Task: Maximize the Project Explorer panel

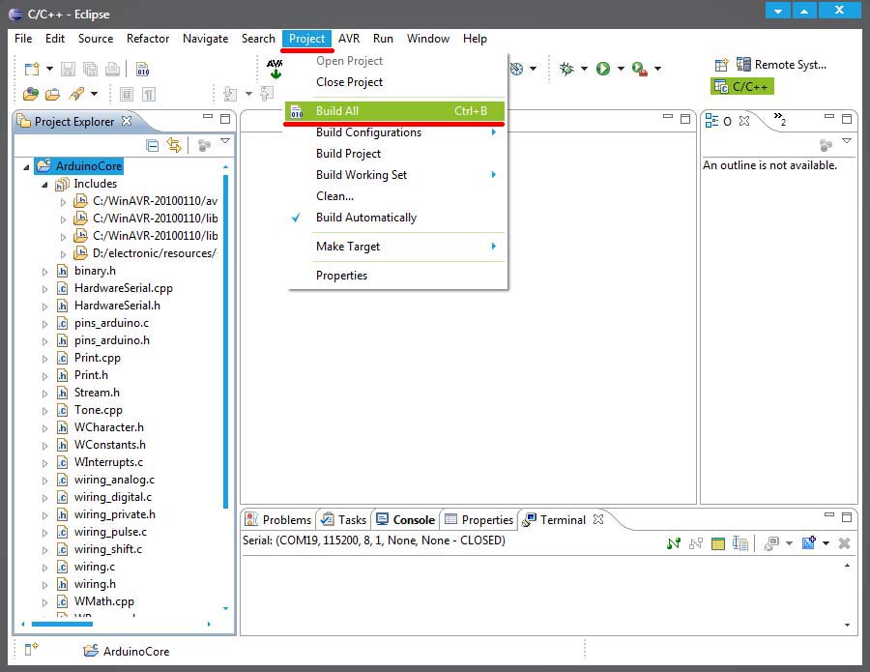Action: 225,119
